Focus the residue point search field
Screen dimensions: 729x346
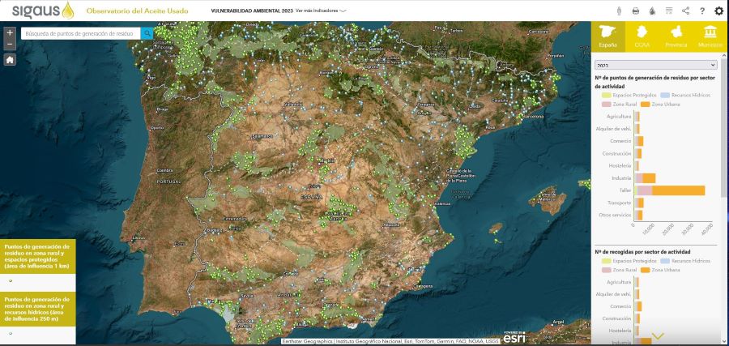point(79,33)
